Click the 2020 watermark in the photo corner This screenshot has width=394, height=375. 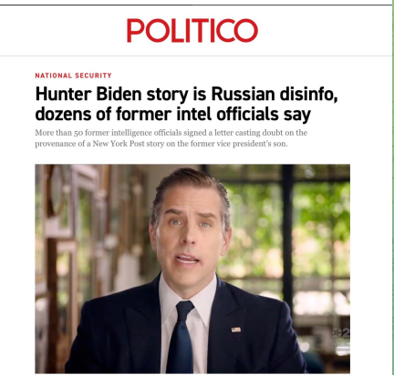pos(341,341)
